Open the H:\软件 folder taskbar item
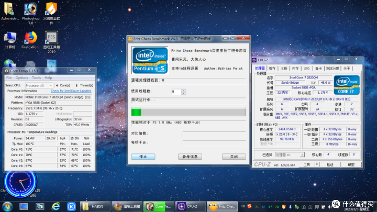The width and height of the screenshot is (377, 212). [x=95, y=206]
